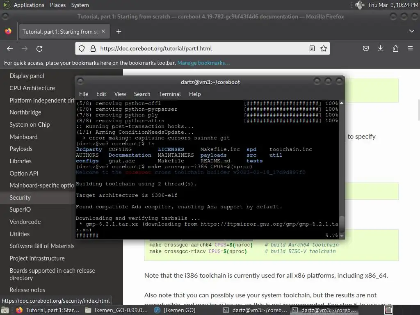This screenshot has height=315, width=420.
Task: Open CPU Architecture in docs sidebar
Action: (32, 88)
